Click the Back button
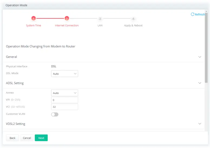Screen dimensions: 210x148 click(x=12, y=138)
